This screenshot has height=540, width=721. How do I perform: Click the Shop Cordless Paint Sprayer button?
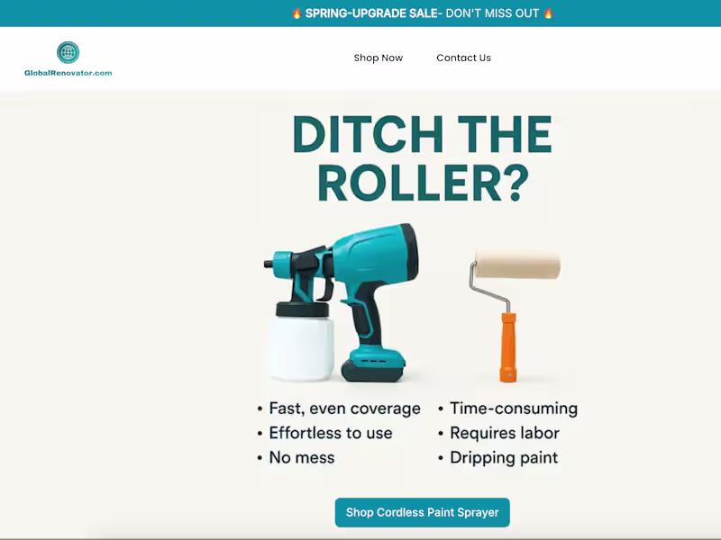pos(422,512)
